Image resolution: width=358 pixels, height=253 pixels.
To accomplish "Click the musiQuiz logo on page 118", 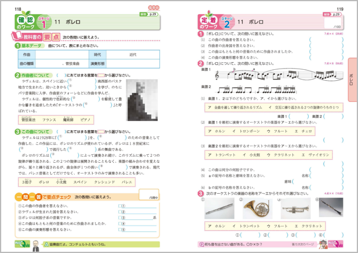I will pos(22,244).
